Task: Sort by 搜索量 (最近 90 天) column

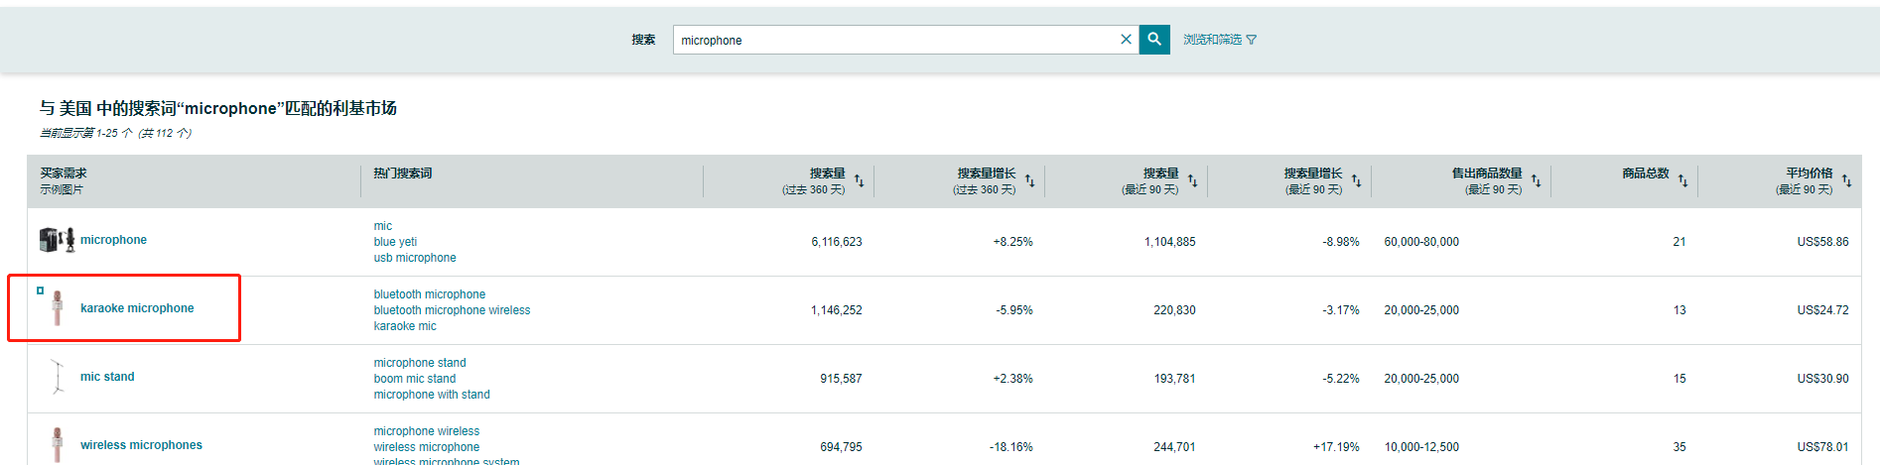Action: (1193, 181)
